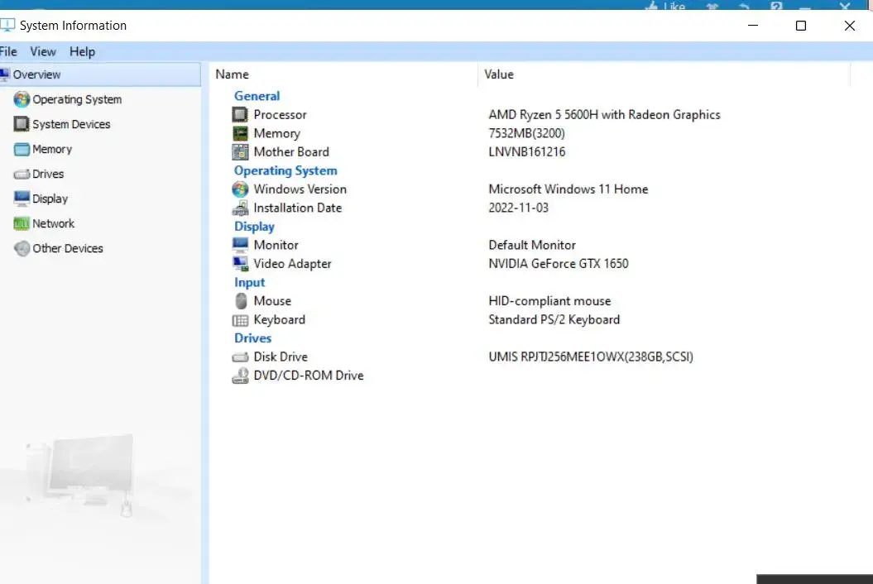Click the Name column header

pyautogui.click(x=233, y=74)
